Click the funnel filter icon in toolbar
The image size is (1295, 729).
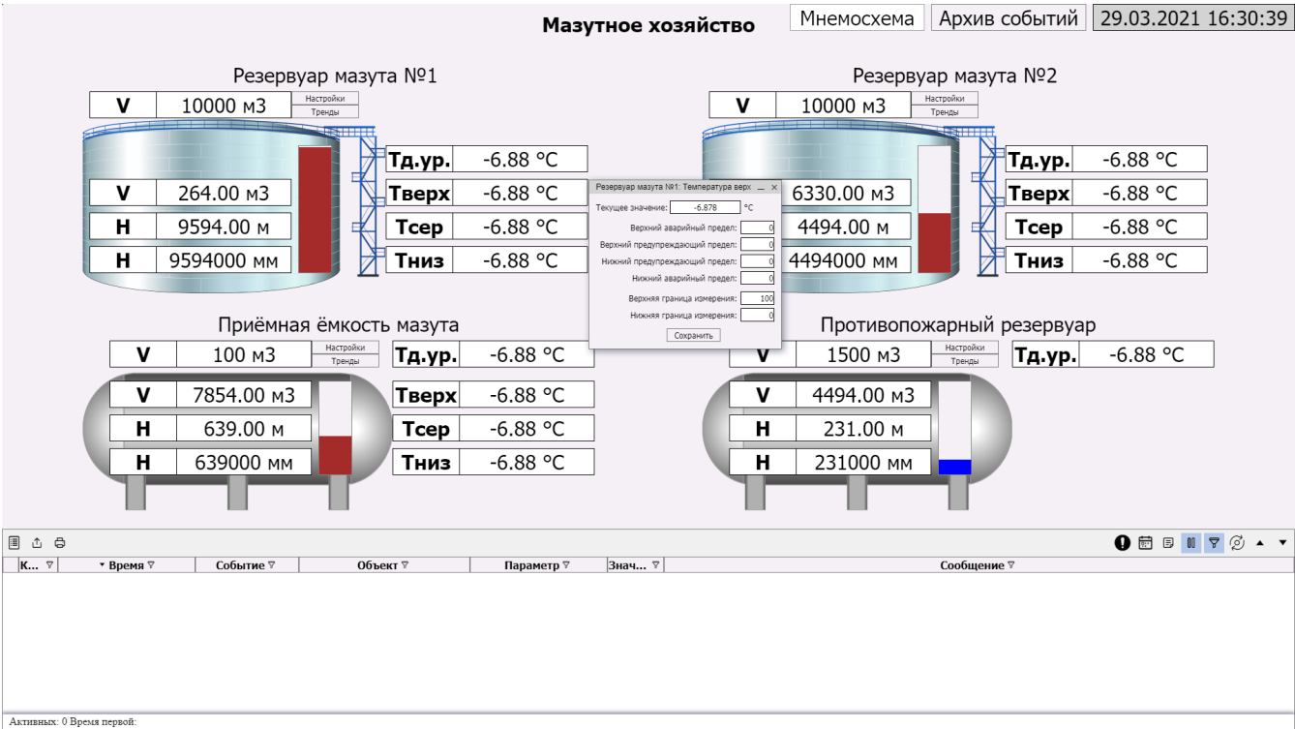(1214, 543)
